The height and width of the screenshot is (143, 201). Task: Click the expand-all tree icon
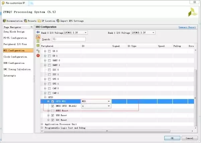[38, 41]
